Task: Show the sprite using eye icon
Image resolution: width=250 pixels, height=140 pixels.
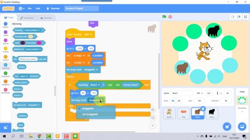Action: (173, 101)
